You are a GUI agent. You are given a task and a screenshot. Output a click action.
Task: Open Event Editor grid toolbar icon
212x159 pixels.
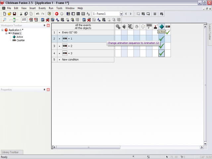pos(78,14)
